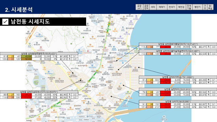Select the 구조 legend header cell
Viewport: 217px width, 122px height.
(x=205, y=7)
